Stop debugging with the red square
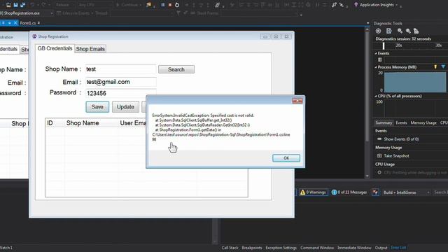The height and width of the screenshot is (252, 448). point(170,5)
